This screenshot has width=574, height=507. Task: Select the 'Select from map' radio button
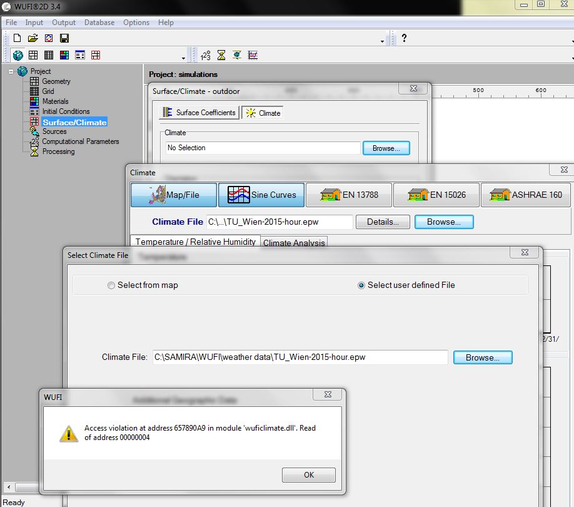coord(112,285)
